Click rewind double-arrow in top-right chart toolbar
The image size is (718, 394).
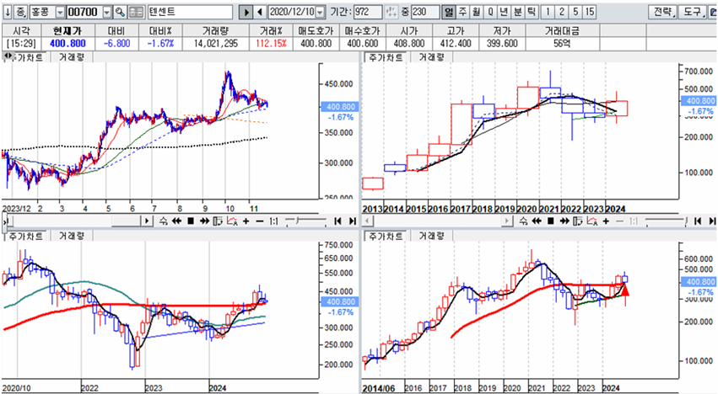(537, 221)
